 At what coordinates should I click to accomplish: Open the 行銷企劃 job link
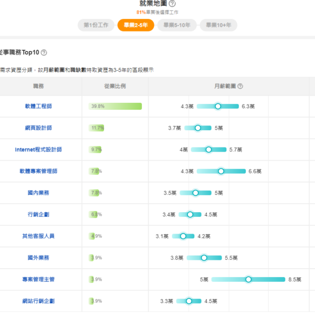[38, 215]
